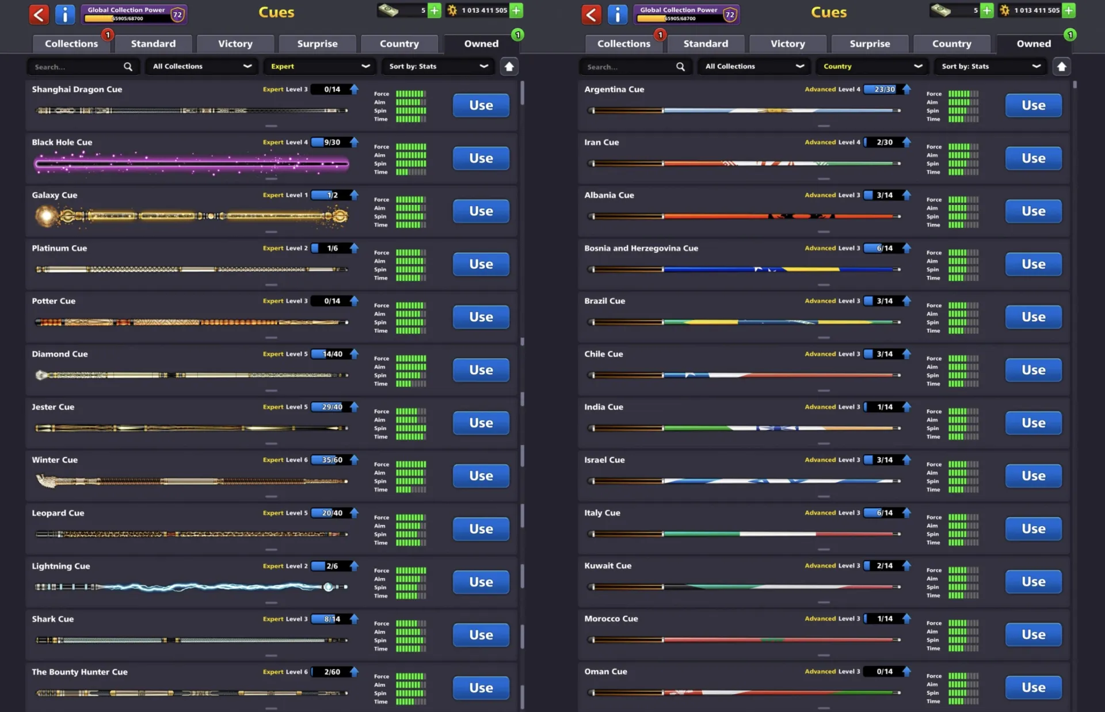Screen dimensions: 1105x712
Task: Click the search magnifier in left panel
Action: point(128,67)
